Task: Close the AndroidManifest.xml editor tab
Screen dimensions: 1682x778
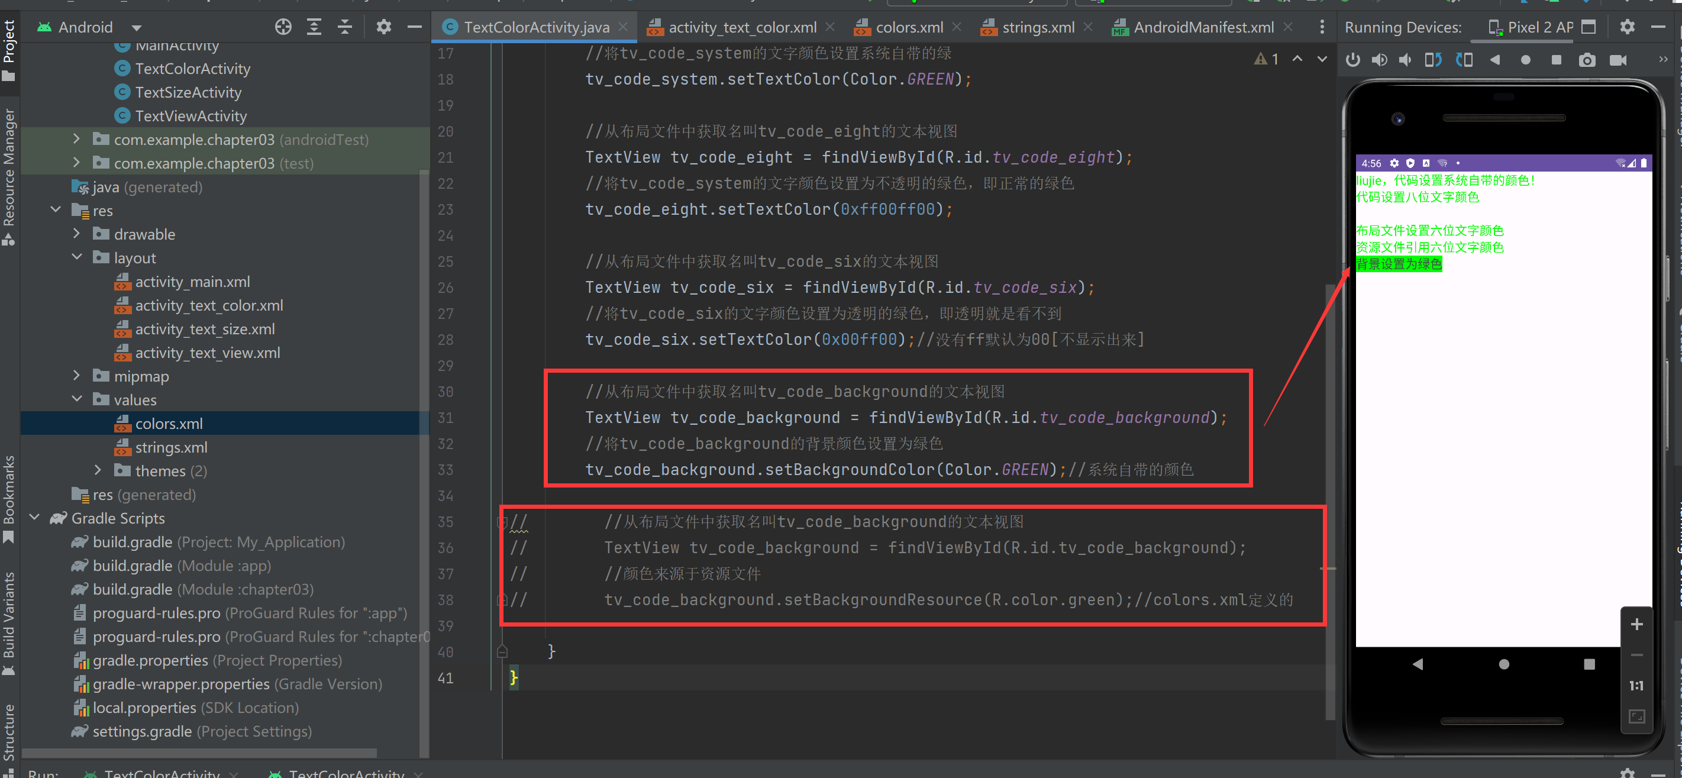Action: 1287,27
